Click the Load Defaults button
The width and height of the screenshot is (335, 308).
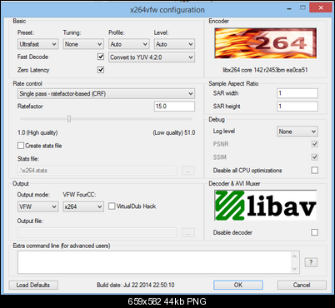(33, 285)
